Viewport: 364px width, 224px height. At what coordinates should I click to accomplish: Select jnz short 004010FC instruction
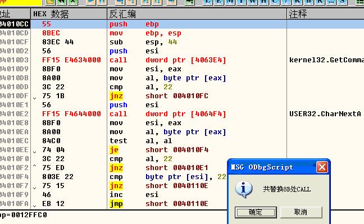[x=159, y=96]
